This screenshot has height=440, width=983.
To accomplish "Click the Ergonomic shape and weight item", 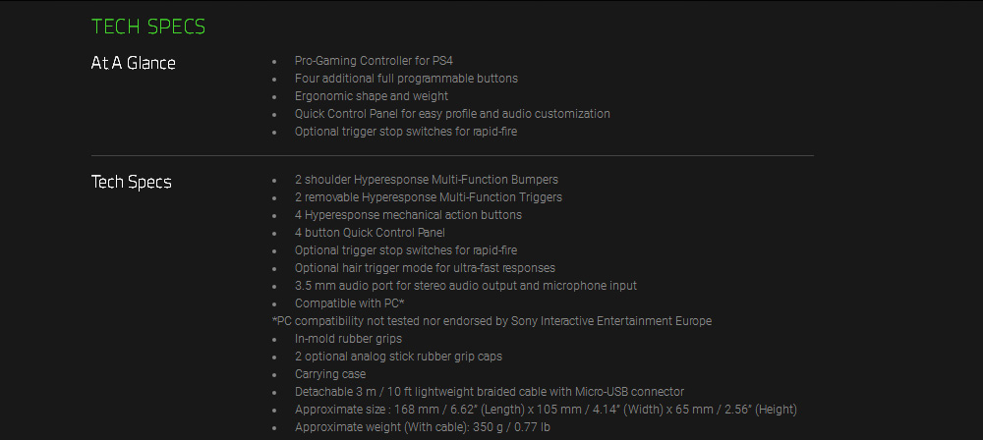I will pyautogui.click(x=372, y=96).
